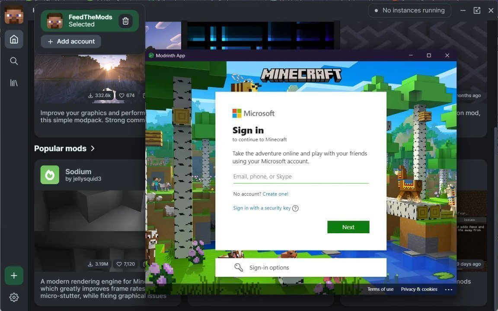Viewport: 498px width, 311px height.
Task: Click the Minecraft logo in sign-in window
Action: click(x=301, y=75)
